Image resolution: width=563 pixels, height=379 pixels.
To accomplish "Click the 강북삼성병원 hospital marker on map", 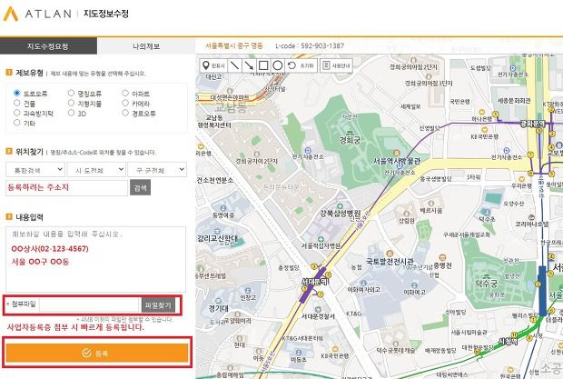I will 340,207.
